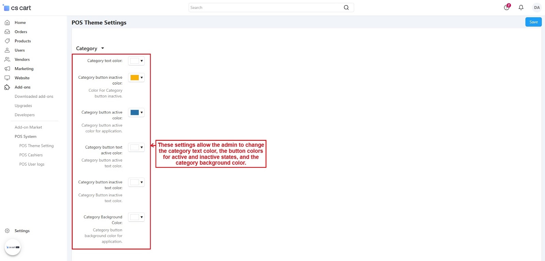Image resolution: width=545 pixels, height=261 pixels.
Task: Pick the yellow inactive button color swatch
Action: click(x=135, y=78)
